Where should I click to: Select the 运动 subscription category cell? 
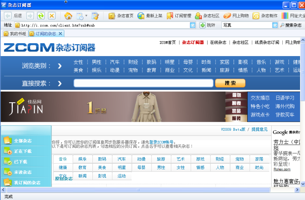pyautogui.click(x=122, y=176)
